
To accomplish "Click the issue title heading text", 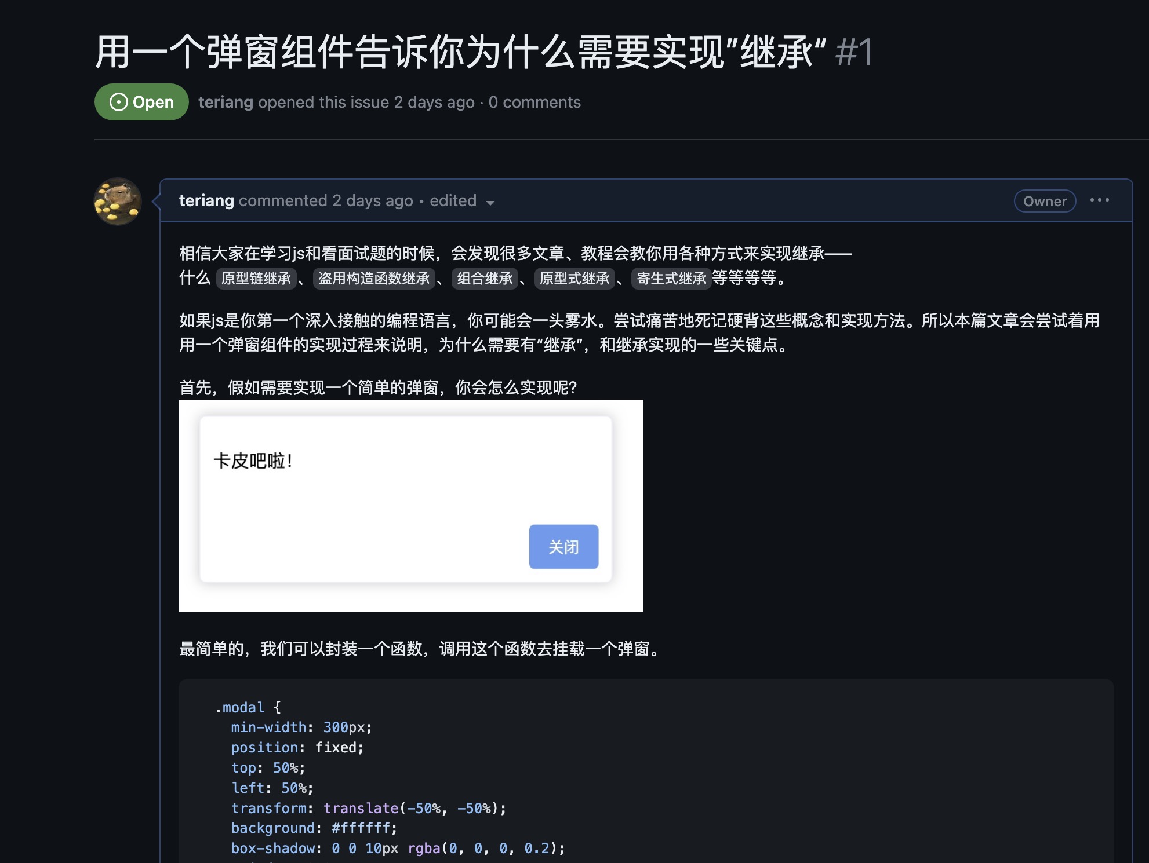I will [x=460, y=52].
